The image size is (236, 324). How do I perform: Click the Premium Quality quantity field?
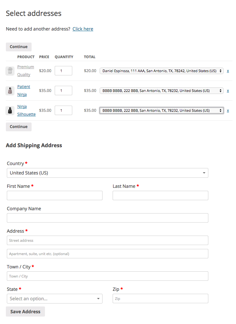(63, 71)
